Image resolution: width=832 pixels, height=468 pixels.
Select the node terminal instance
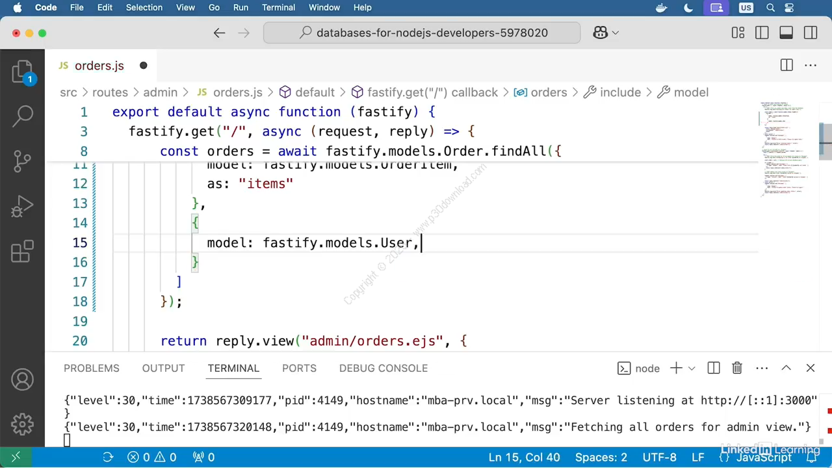[639, 369]
